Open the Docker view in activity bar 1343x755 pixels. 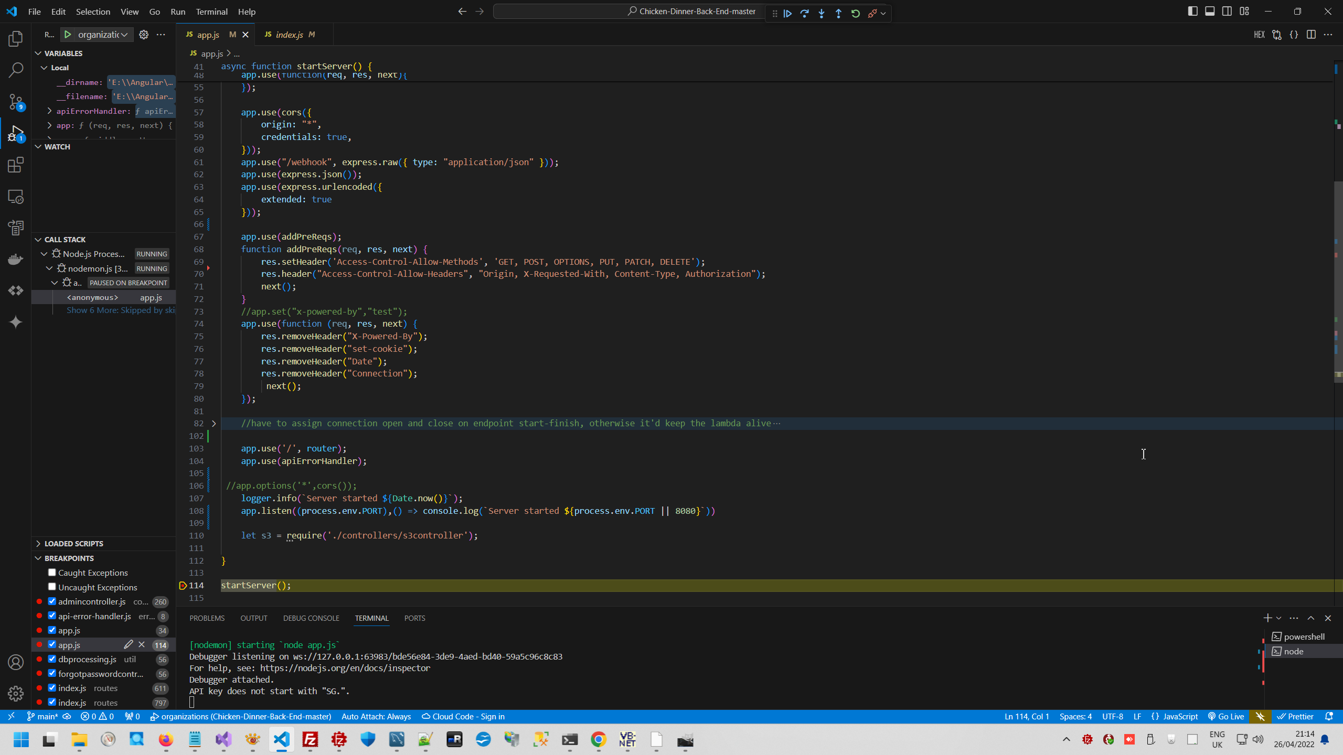tap(16, 260)
